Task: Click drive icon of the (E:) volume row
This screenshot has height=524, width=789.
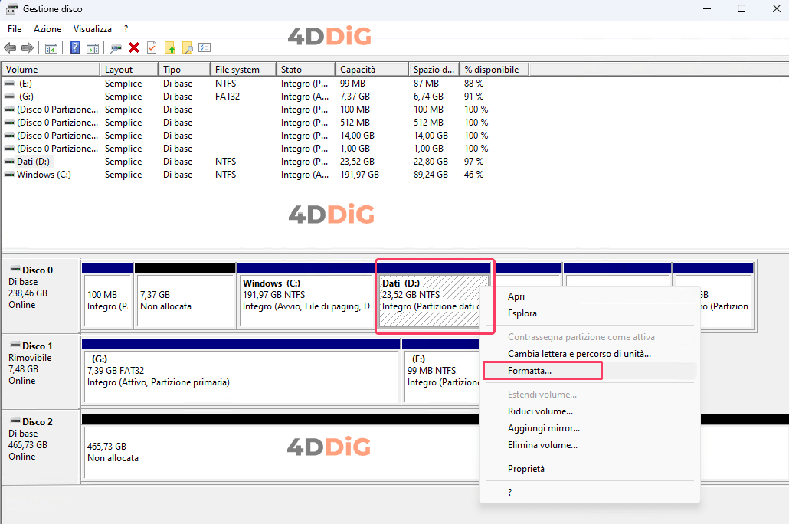Action: pos(9,84)
